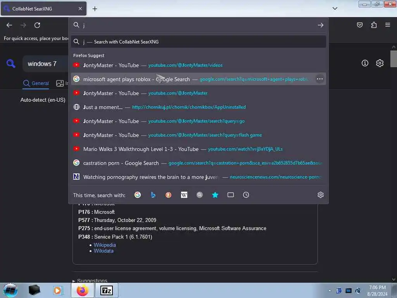Viewport: 397px width, 298px height.
Task: Open the black box taskbar application
Action: pyautogui.click(x=34, y=290)
